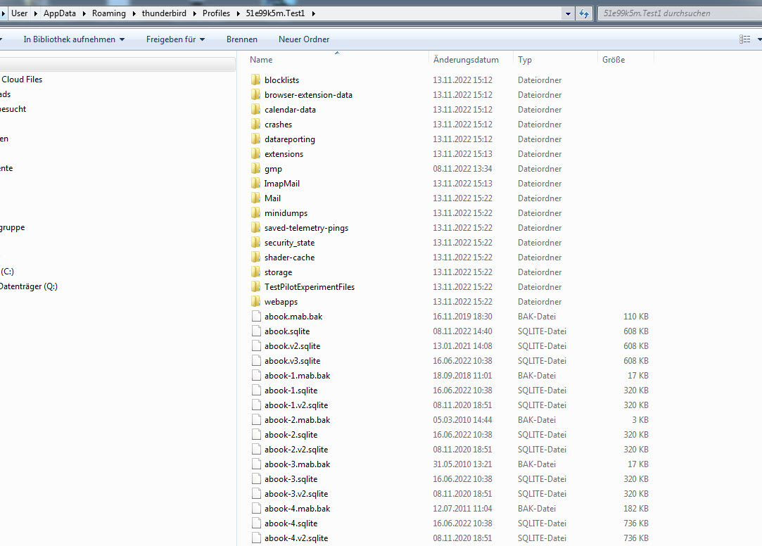The height and width of the screenshot is (546, 762).
Task: Click the abook.v2.sqlite file icon
Action: coord(256,346)
